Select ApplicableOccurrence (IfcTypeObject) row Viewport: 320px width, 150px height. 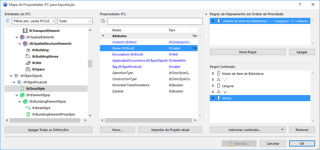149,61
